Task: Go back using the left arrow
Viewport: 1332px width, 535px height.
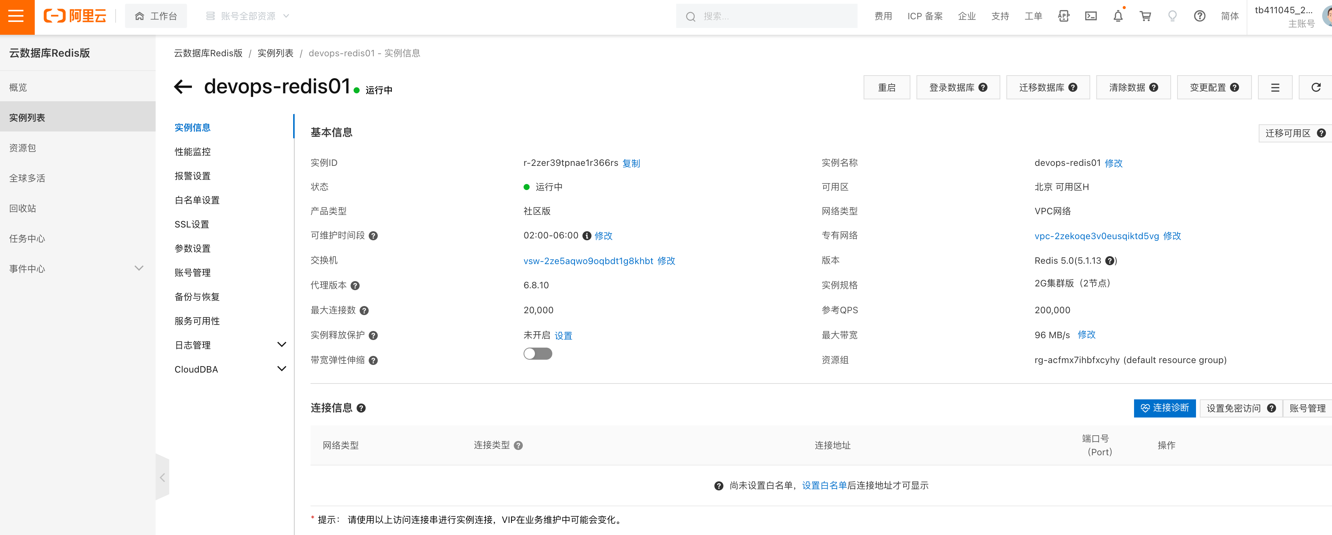Action: pyautogui.click(x=183, y=87)
